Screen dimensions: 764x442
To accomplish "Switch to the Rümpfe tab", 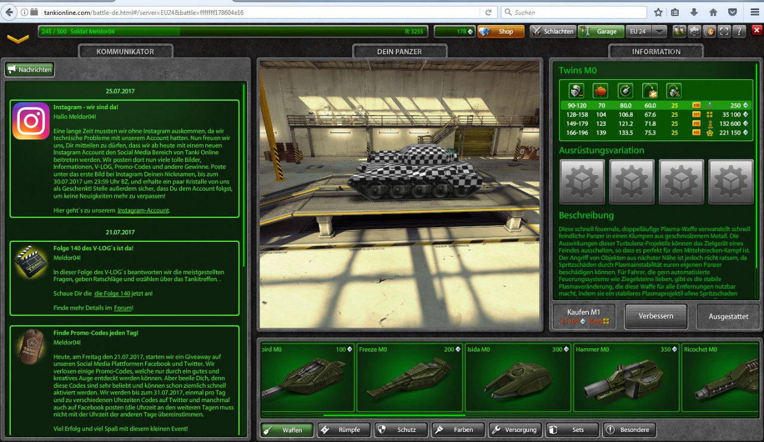I will click(x=344, y=429).
